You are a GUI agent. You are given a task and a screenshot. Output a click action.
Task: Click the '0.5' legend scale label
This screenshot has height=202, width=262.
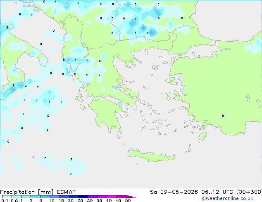coord(14,200)
